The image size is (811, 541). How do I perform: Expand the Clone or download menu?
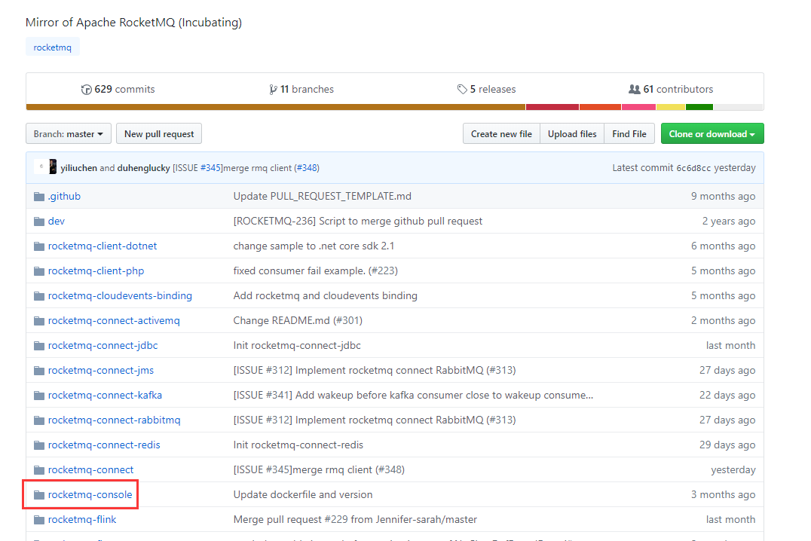pyautogui.click(x=712, y=134)
